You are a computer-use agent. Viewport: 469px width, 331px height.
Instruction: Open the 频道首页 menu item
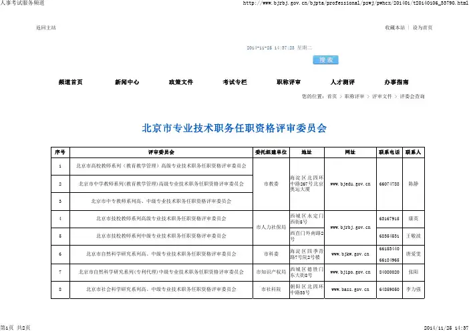(x=71, y=82)
